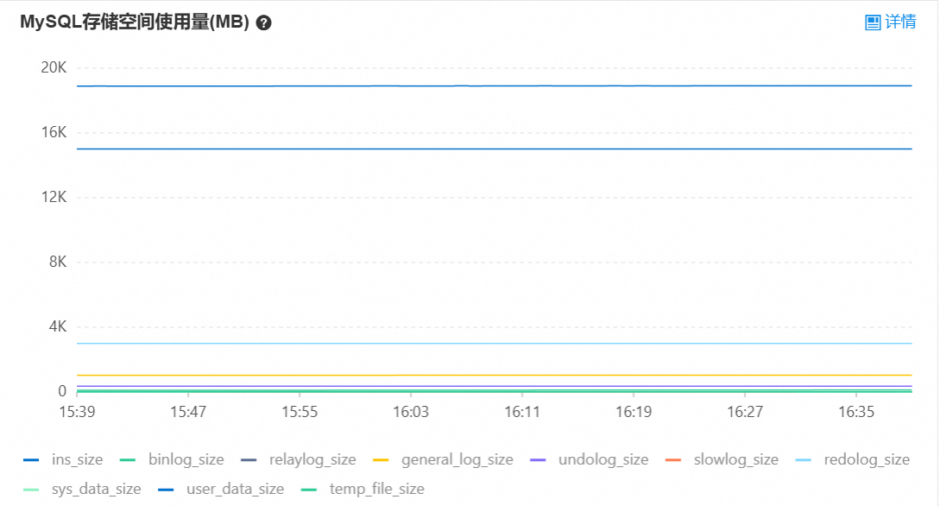Image resolution: width=940 pixels, height=506 pixels.
Task: Click the purple undolog_size color marker
Action: pyautogui.click(x=539, y=460)
